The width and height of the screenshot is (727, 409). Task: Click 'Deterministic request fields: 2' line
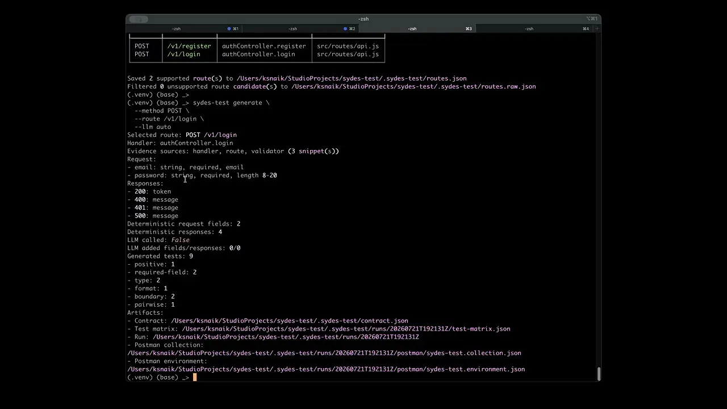(x=183, y=224)
